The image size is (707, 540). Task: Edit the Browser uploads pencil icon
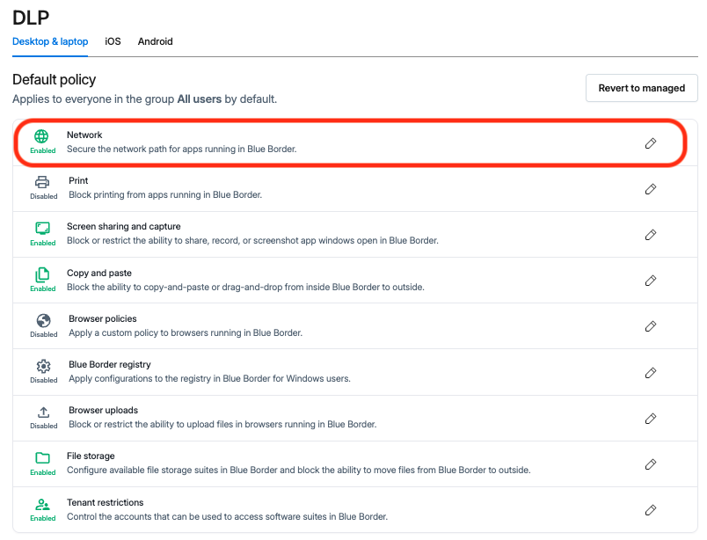click(650, 419)
